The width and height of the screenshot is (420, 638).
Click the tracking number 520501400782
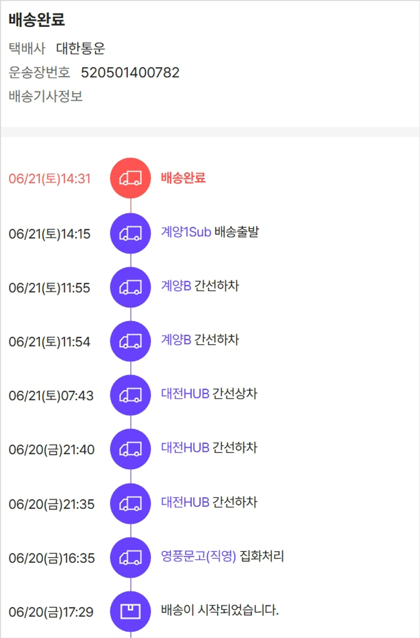[130, 72]
